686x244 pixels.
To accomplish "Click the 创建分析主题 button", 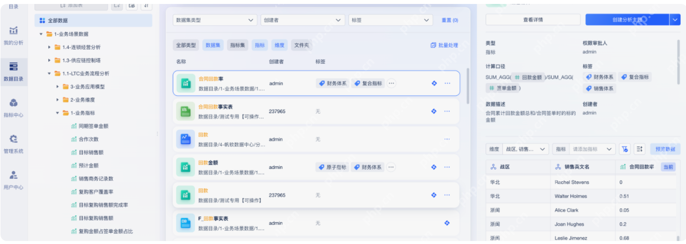I will (627, 20).
